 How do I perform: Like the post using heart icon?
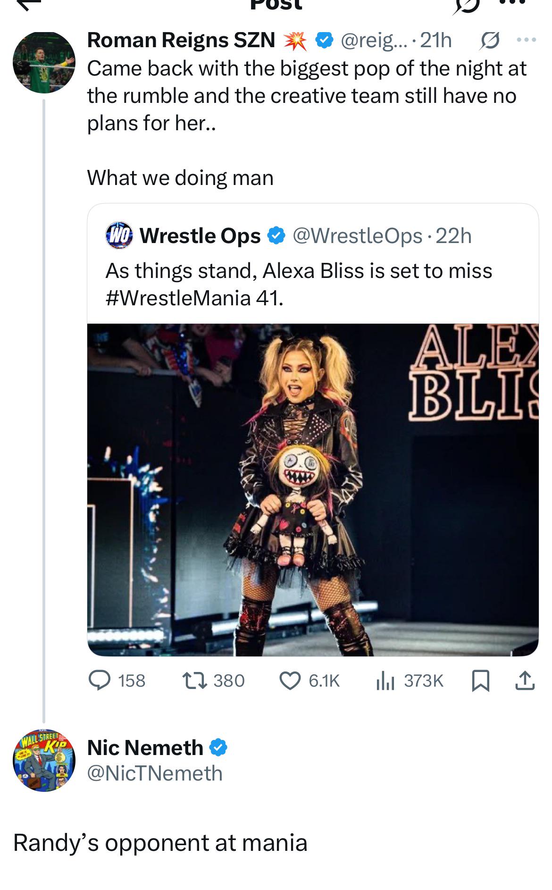290,680
